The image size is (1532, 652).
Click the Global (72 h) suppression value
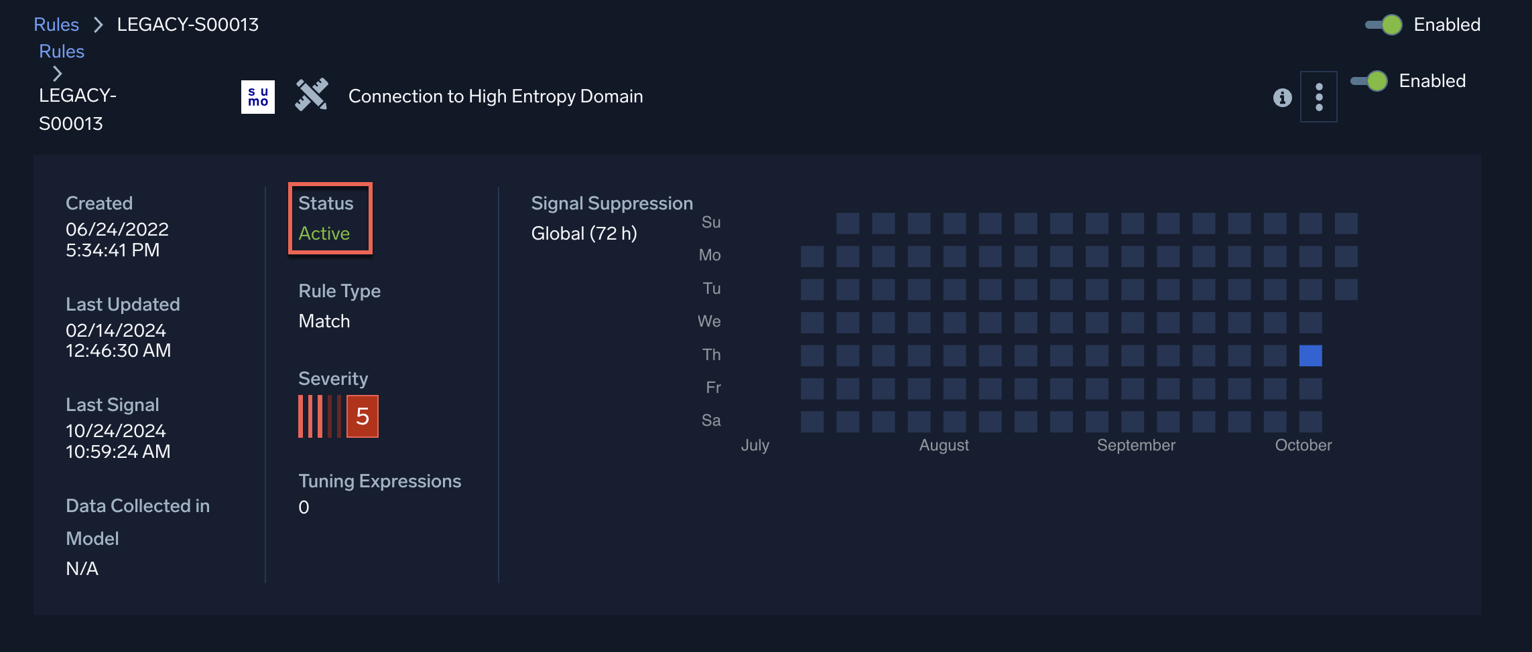click(x=584, y=234)
